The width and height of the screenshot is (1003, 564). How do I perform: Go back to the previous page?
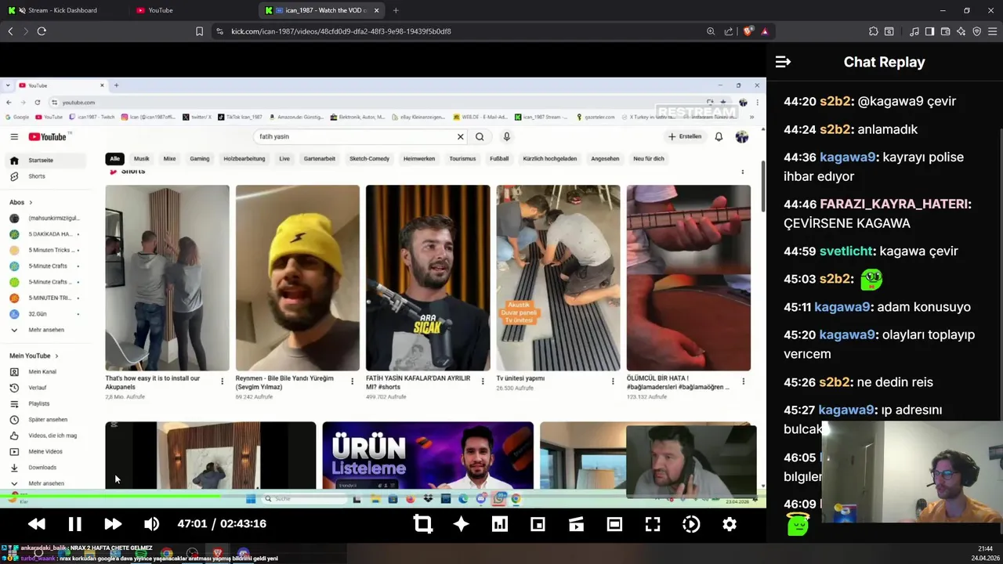tap(10, 31)
